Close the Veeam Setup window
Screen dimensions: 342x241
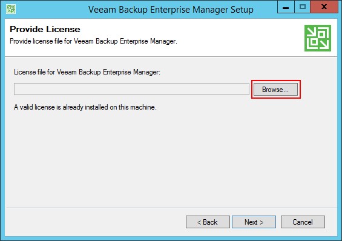[324, 7]
